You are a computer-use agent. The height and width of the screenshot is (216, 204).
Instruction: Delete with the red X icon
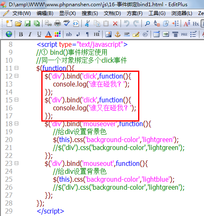(x=115, y=23)
